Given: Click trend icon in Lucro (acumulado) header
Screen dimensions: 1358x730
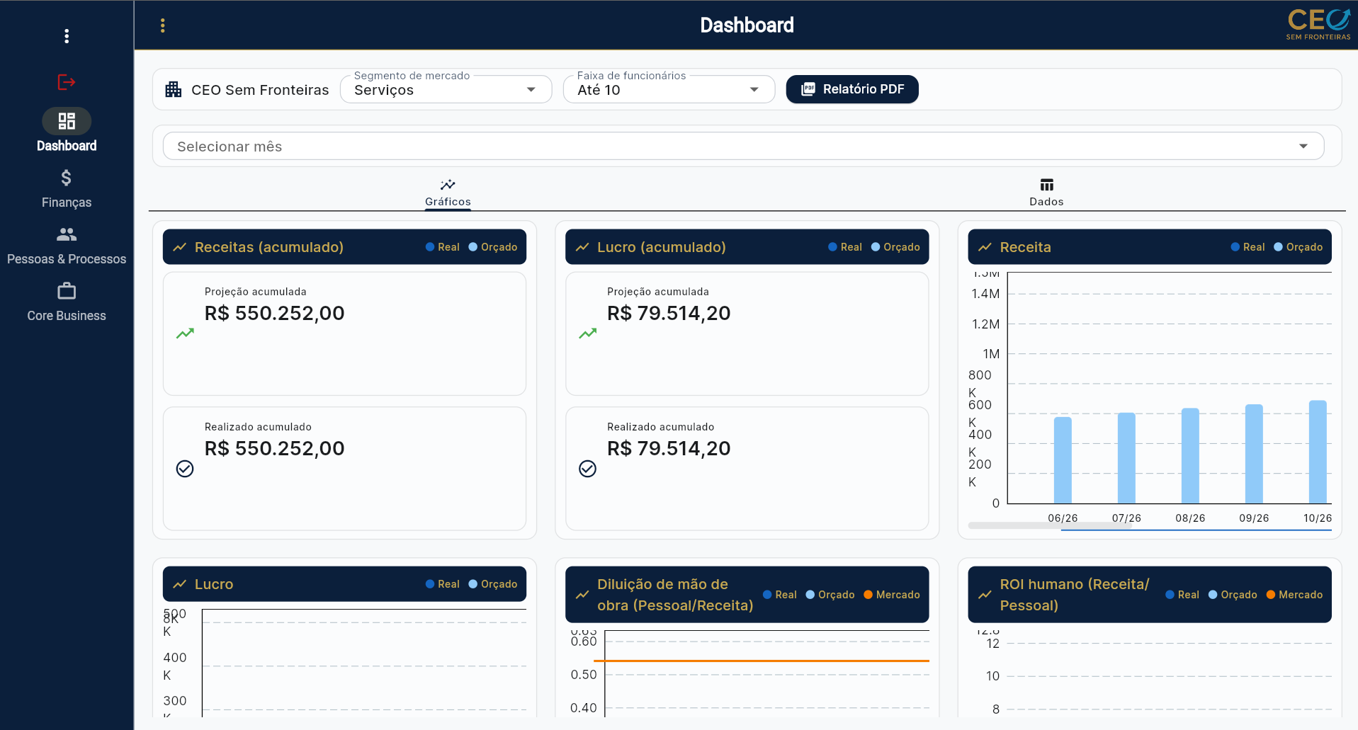Looking at the screenshot, I should pos(582,247).
